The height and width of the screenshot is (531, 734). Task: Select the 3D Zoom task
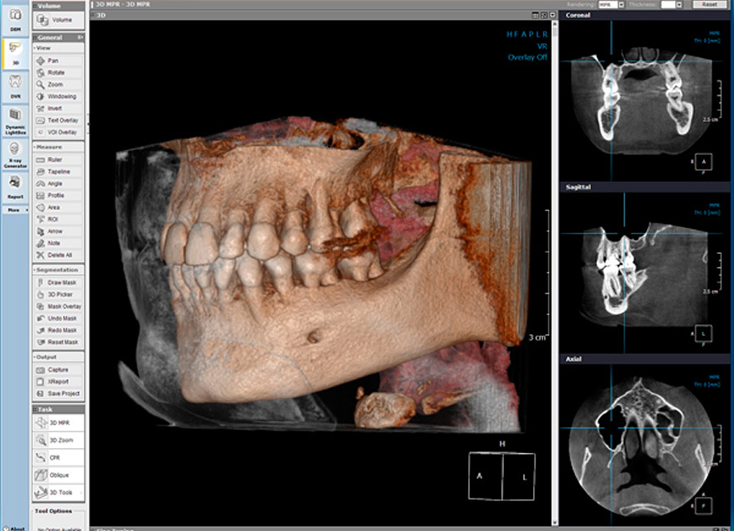58,441
